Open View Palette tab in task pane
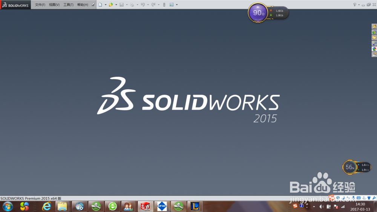 tap(374, 43)
